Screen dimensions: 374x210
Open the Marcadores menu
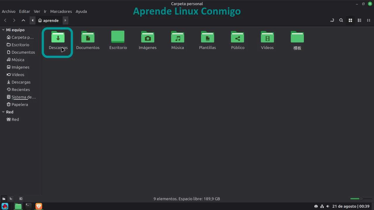tap(61, 11)
